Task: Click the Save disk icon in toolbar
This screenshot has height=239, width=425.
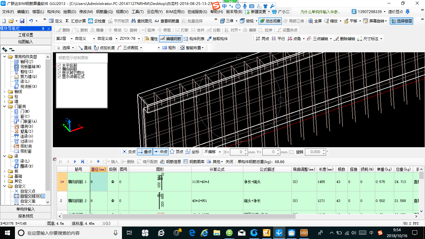Action: click(x=22, y=21)
